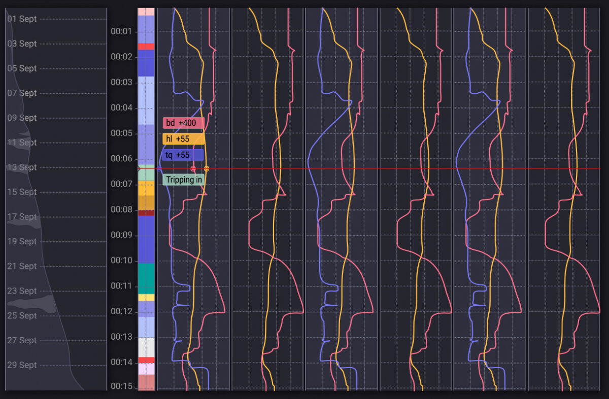Select the pink segment atop activity bar
Screen dimensions: 609x399
pos(146,11)
